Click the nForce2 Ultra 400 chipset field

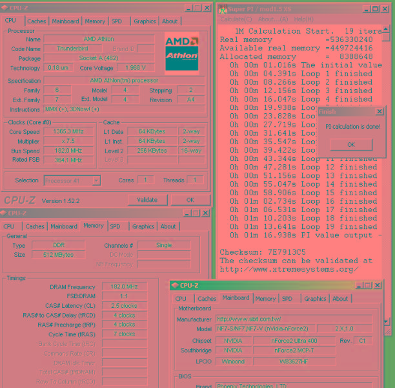[x=294, y=341]
